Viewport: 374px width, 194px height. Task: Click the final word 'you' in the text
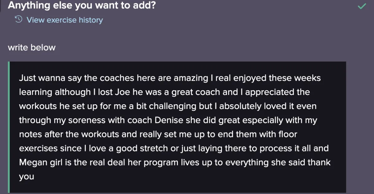tap(26, 177)
